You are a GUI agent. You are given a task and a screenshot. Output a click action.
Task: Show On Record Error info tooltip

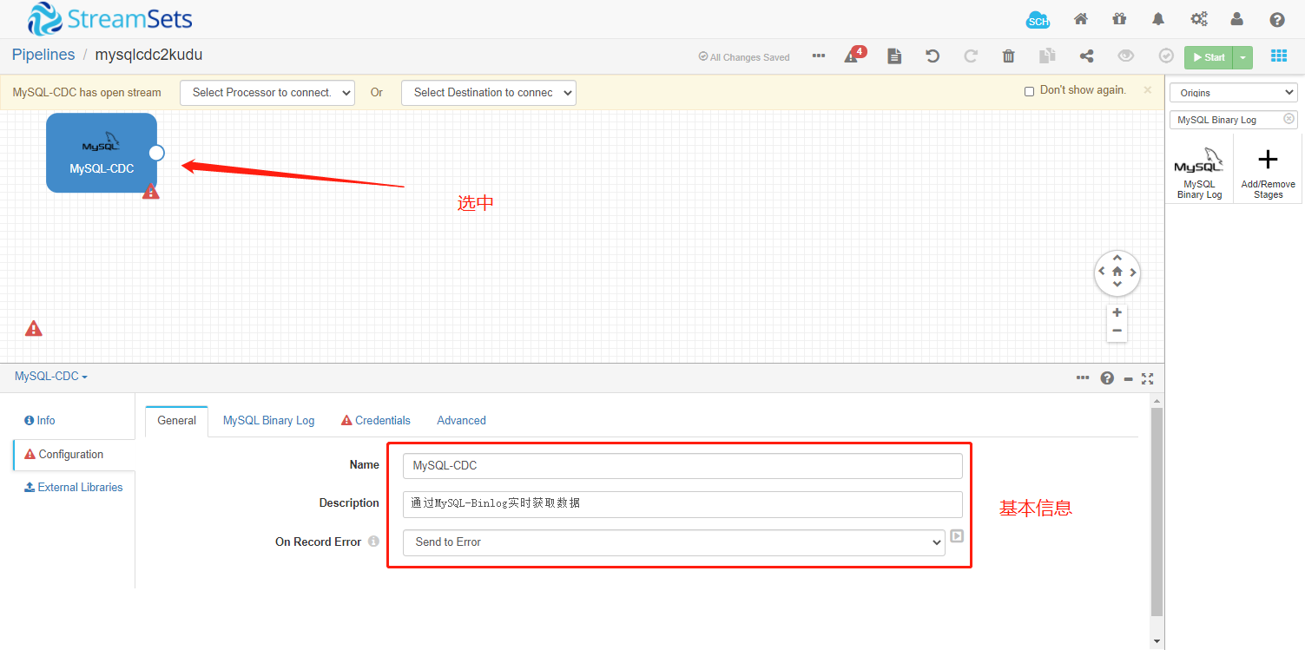point(373,542)
